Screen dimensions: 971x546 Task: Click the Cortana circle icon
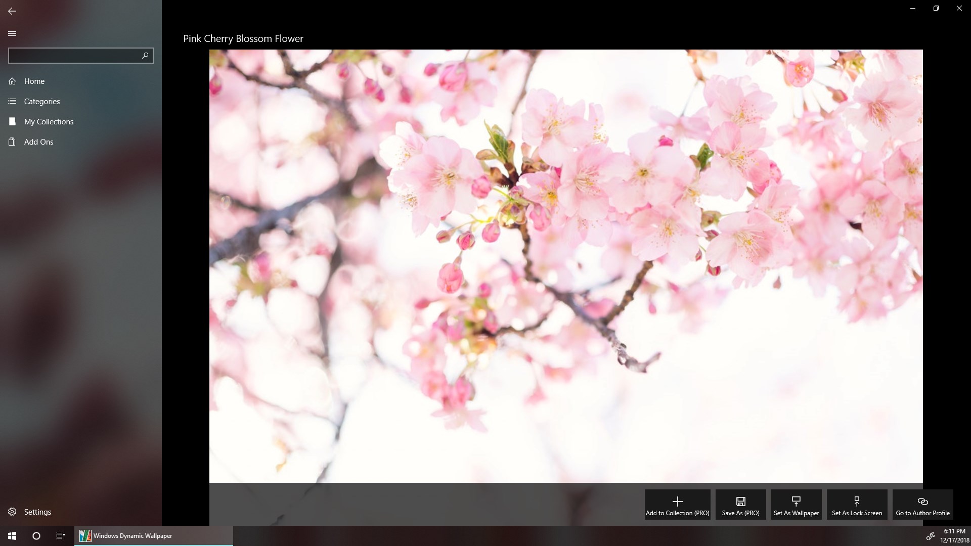(x=36, y=535)
